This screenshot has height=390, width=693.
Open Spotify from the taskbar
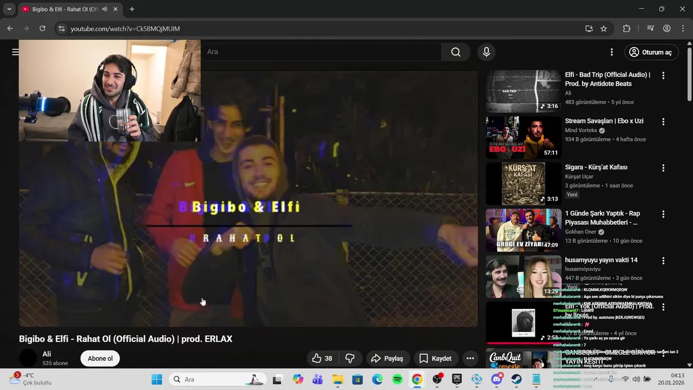[397, 379]
